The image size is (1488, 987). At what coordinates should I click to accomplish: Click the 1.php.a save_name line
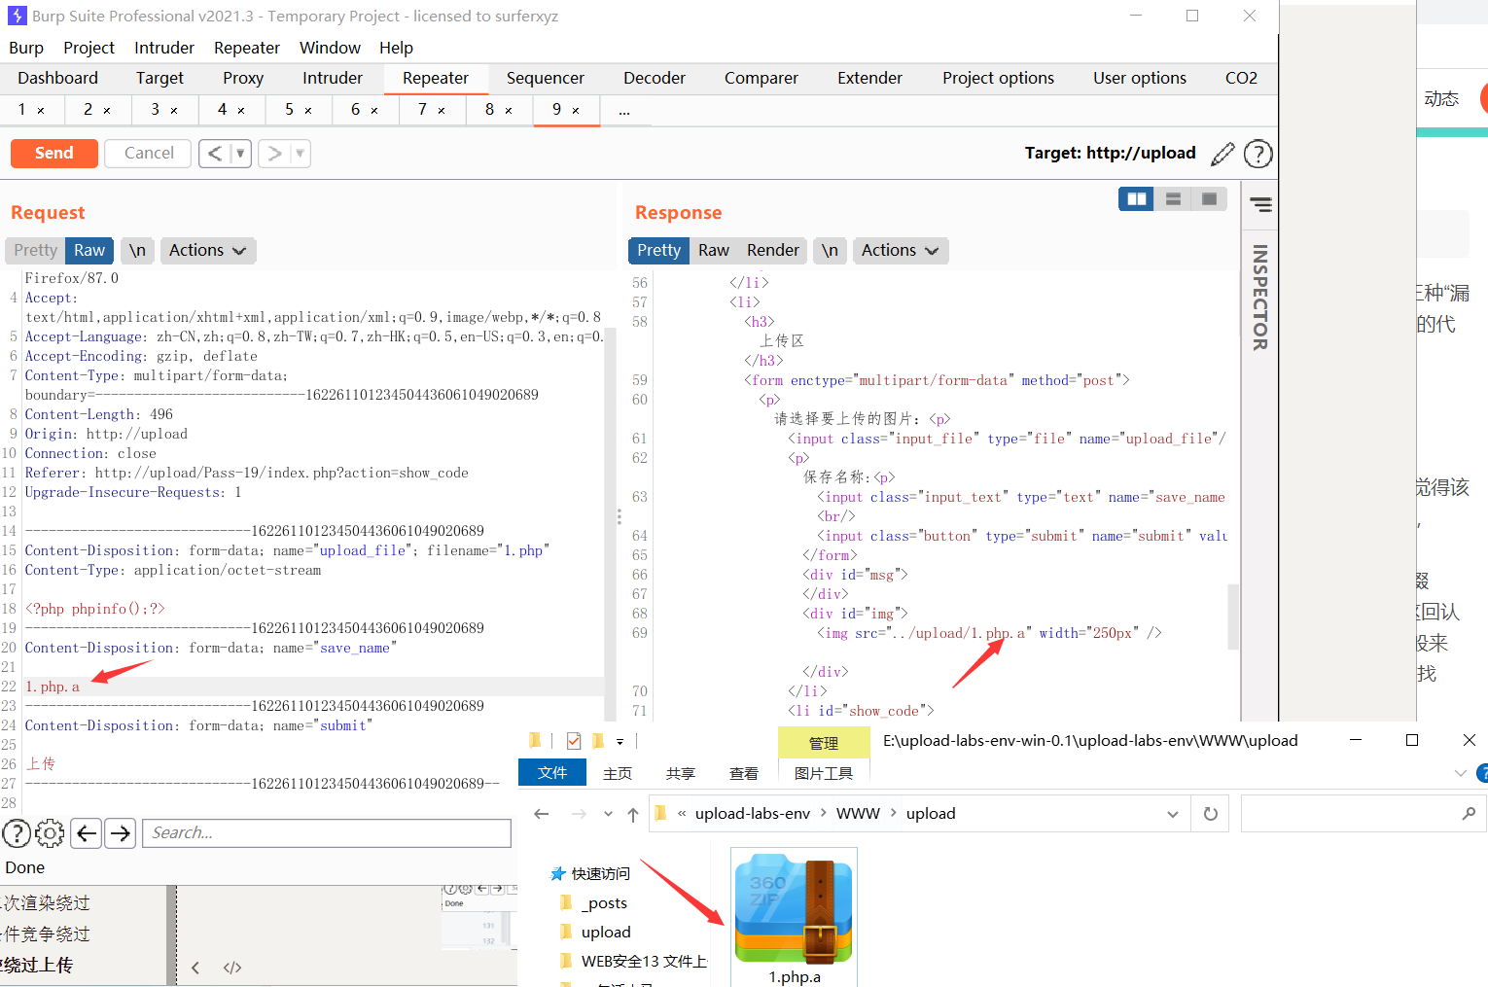coord(53,687)
